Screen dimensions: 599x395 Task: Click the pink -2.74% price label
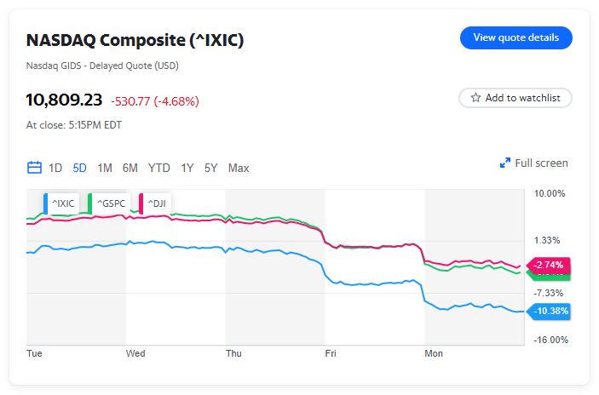550,265
